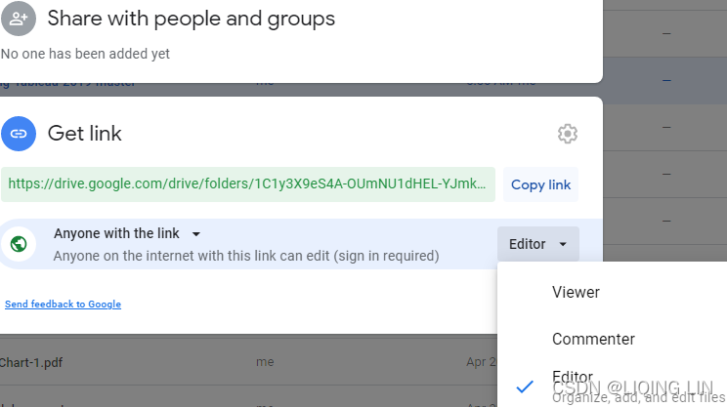Click Share with people and groups heading
The width and height of the screenshot is (727, 407).
coord(191,19)
